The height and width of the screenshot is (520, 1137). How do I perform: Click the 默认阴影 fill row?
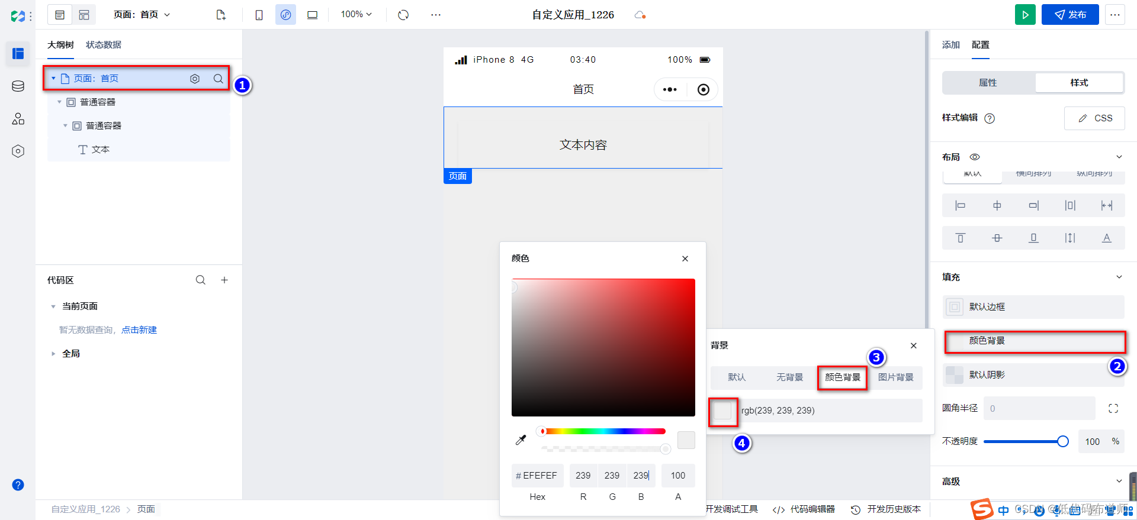pyautogui.click(x=1033, y=375)
